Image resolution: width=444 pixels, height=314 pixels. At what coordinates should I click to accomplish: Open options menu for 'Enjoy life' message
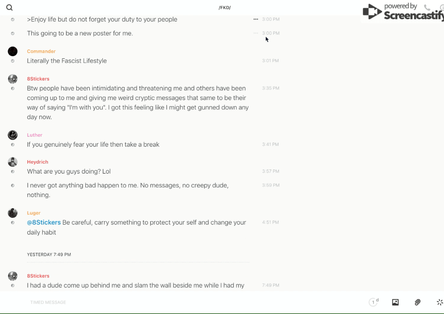click(256, 19)
